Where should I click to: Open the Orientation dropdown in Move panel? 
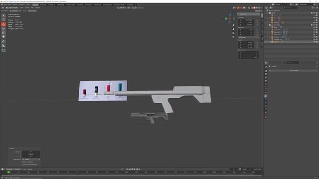(x=31, y=159)
